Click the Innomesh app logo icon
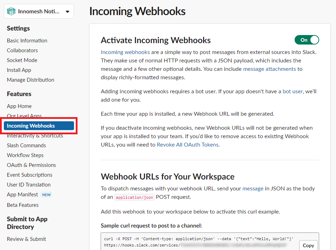 coord(11,11)
